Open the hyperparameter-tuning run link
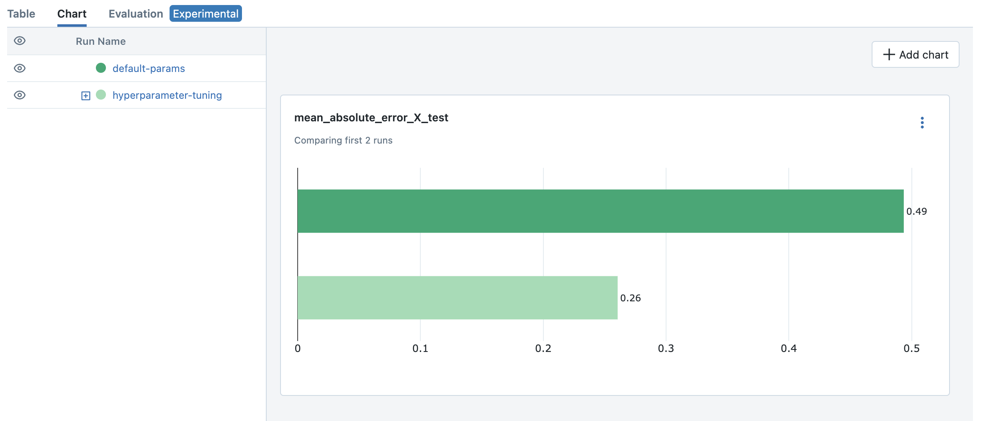The height and width of the screenshot is (421, 983). pyautogui.click(x=167, y=95)
